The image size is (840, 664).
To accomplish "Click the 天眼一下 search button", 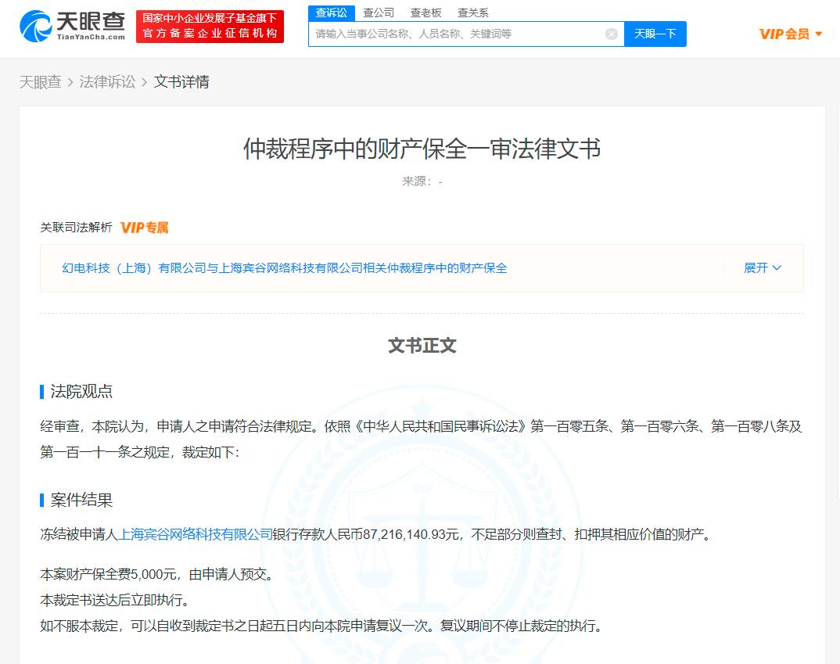I will (655, 34).
